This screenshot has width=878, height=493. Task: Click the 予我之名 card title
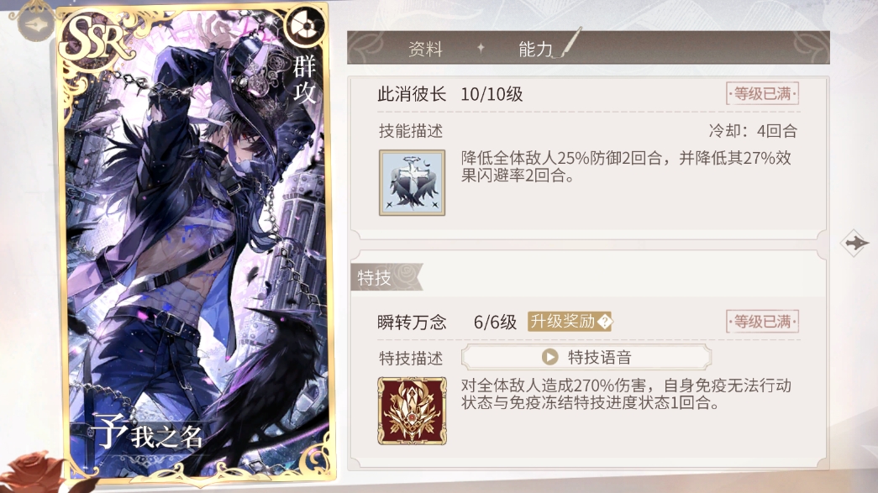pos(147,433)
